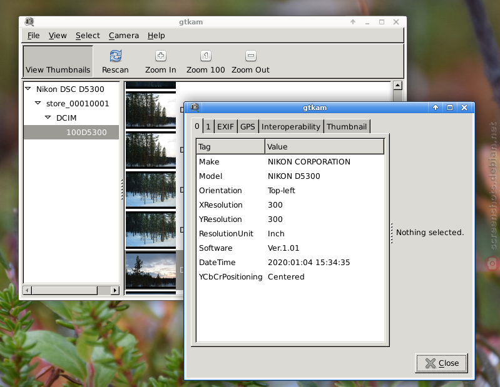Screen dimensions: 500x387
Task: Switch to the 1 tab
Action: click(208, 127)
